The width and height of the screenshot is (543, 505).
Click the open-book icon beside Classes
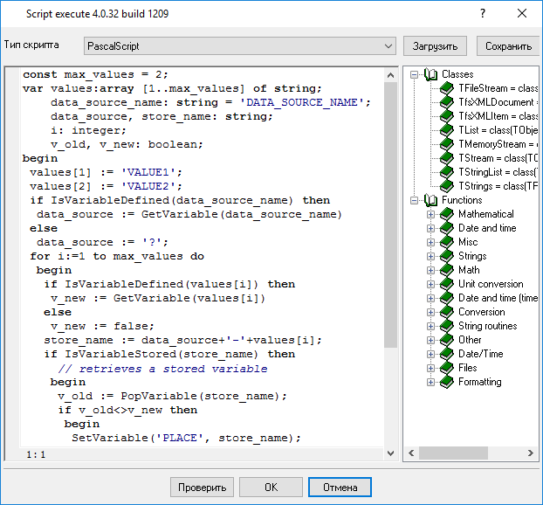pos(430,74)
